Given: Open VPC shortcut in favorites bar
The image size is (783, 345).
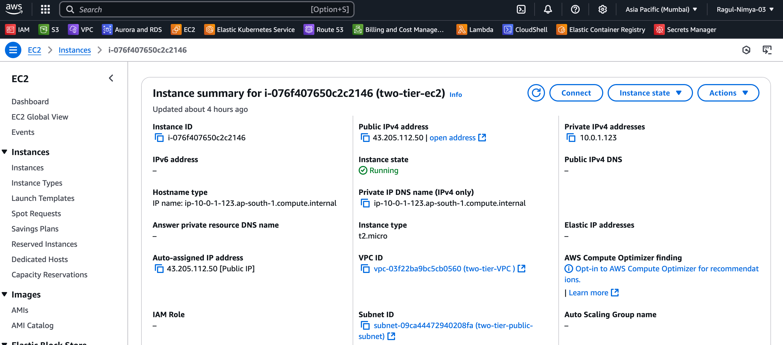Looking at the screenshot, I should (80, 29).
